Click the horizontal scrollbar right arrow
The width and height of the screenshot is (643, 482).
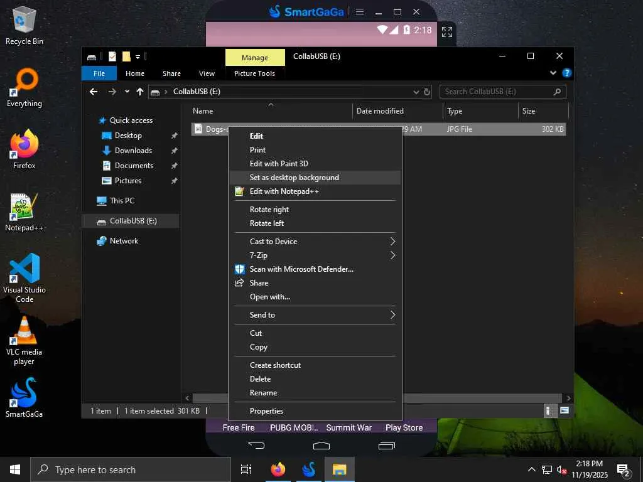coord(568,397)
